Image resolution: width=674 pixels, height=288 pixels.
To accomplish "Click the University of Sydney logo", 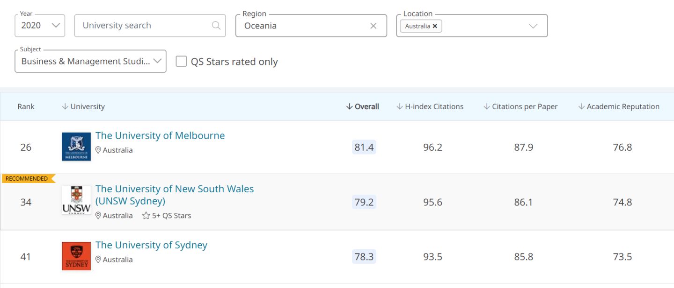I will [76, 256].
